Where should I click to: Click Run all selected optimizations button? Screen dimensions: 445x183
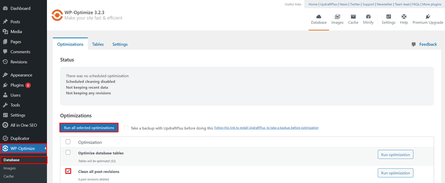(89, 128)
